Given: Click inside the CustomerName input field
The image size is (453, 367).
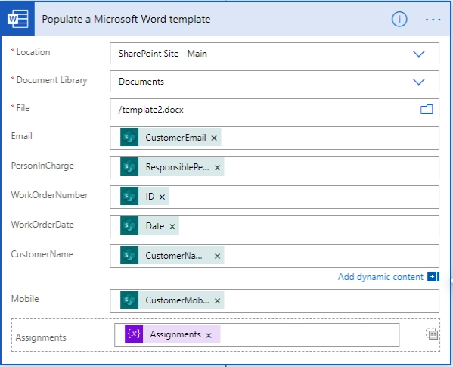Looking at the screenshot, I should [275, 256].
